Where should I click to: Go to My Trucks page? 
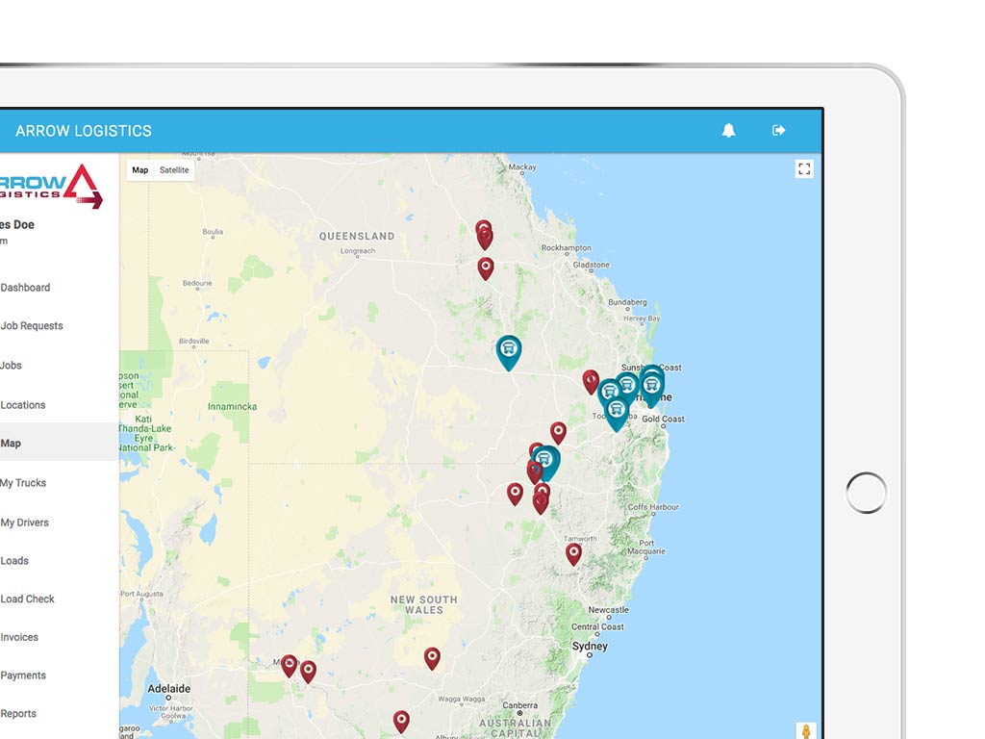23,483
